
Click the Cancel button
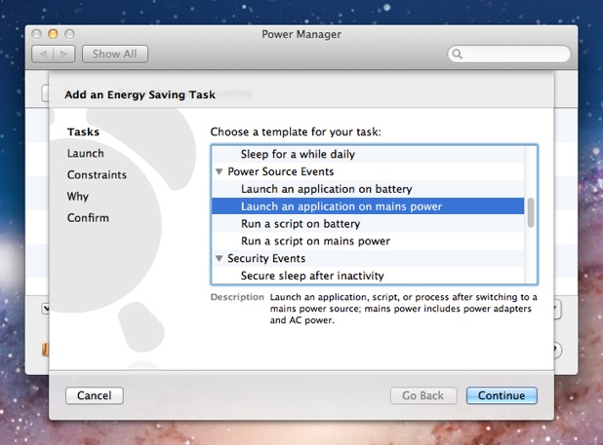(95, 395)
